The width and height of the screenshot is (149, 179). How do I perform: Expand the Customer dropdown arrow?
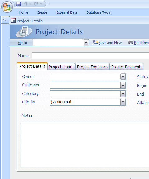[123, 85]
